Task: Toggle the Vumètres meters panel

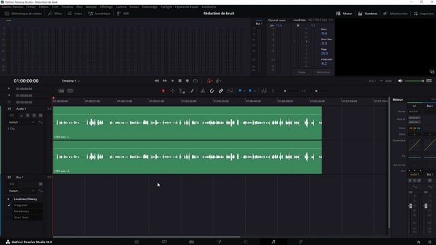Action: pos(368,14)
